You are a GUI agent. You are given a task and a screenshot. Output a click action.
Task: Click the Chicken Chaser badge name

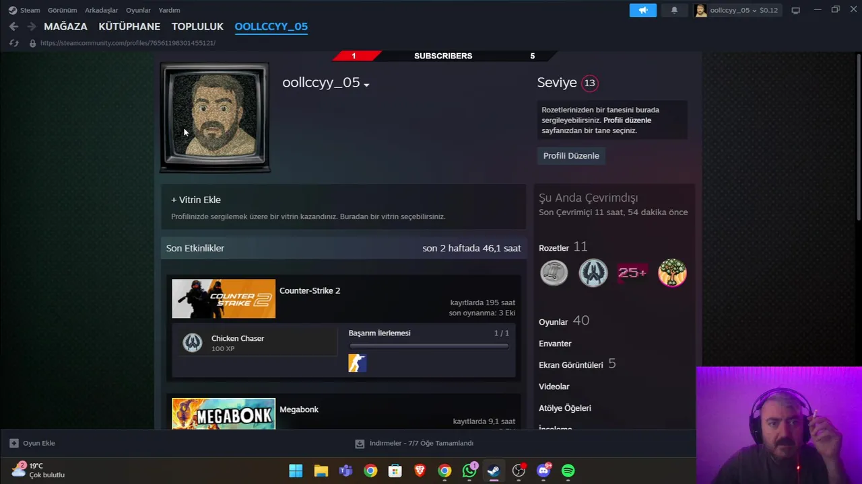point(238,338)
